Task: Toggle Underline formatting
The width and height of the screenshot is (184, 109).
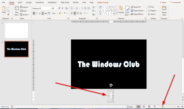Action: pyautogui.click(x=40, y=13)
